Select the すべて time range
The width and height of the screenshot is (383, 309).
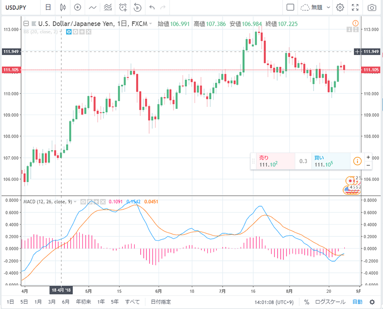point(132,302)
